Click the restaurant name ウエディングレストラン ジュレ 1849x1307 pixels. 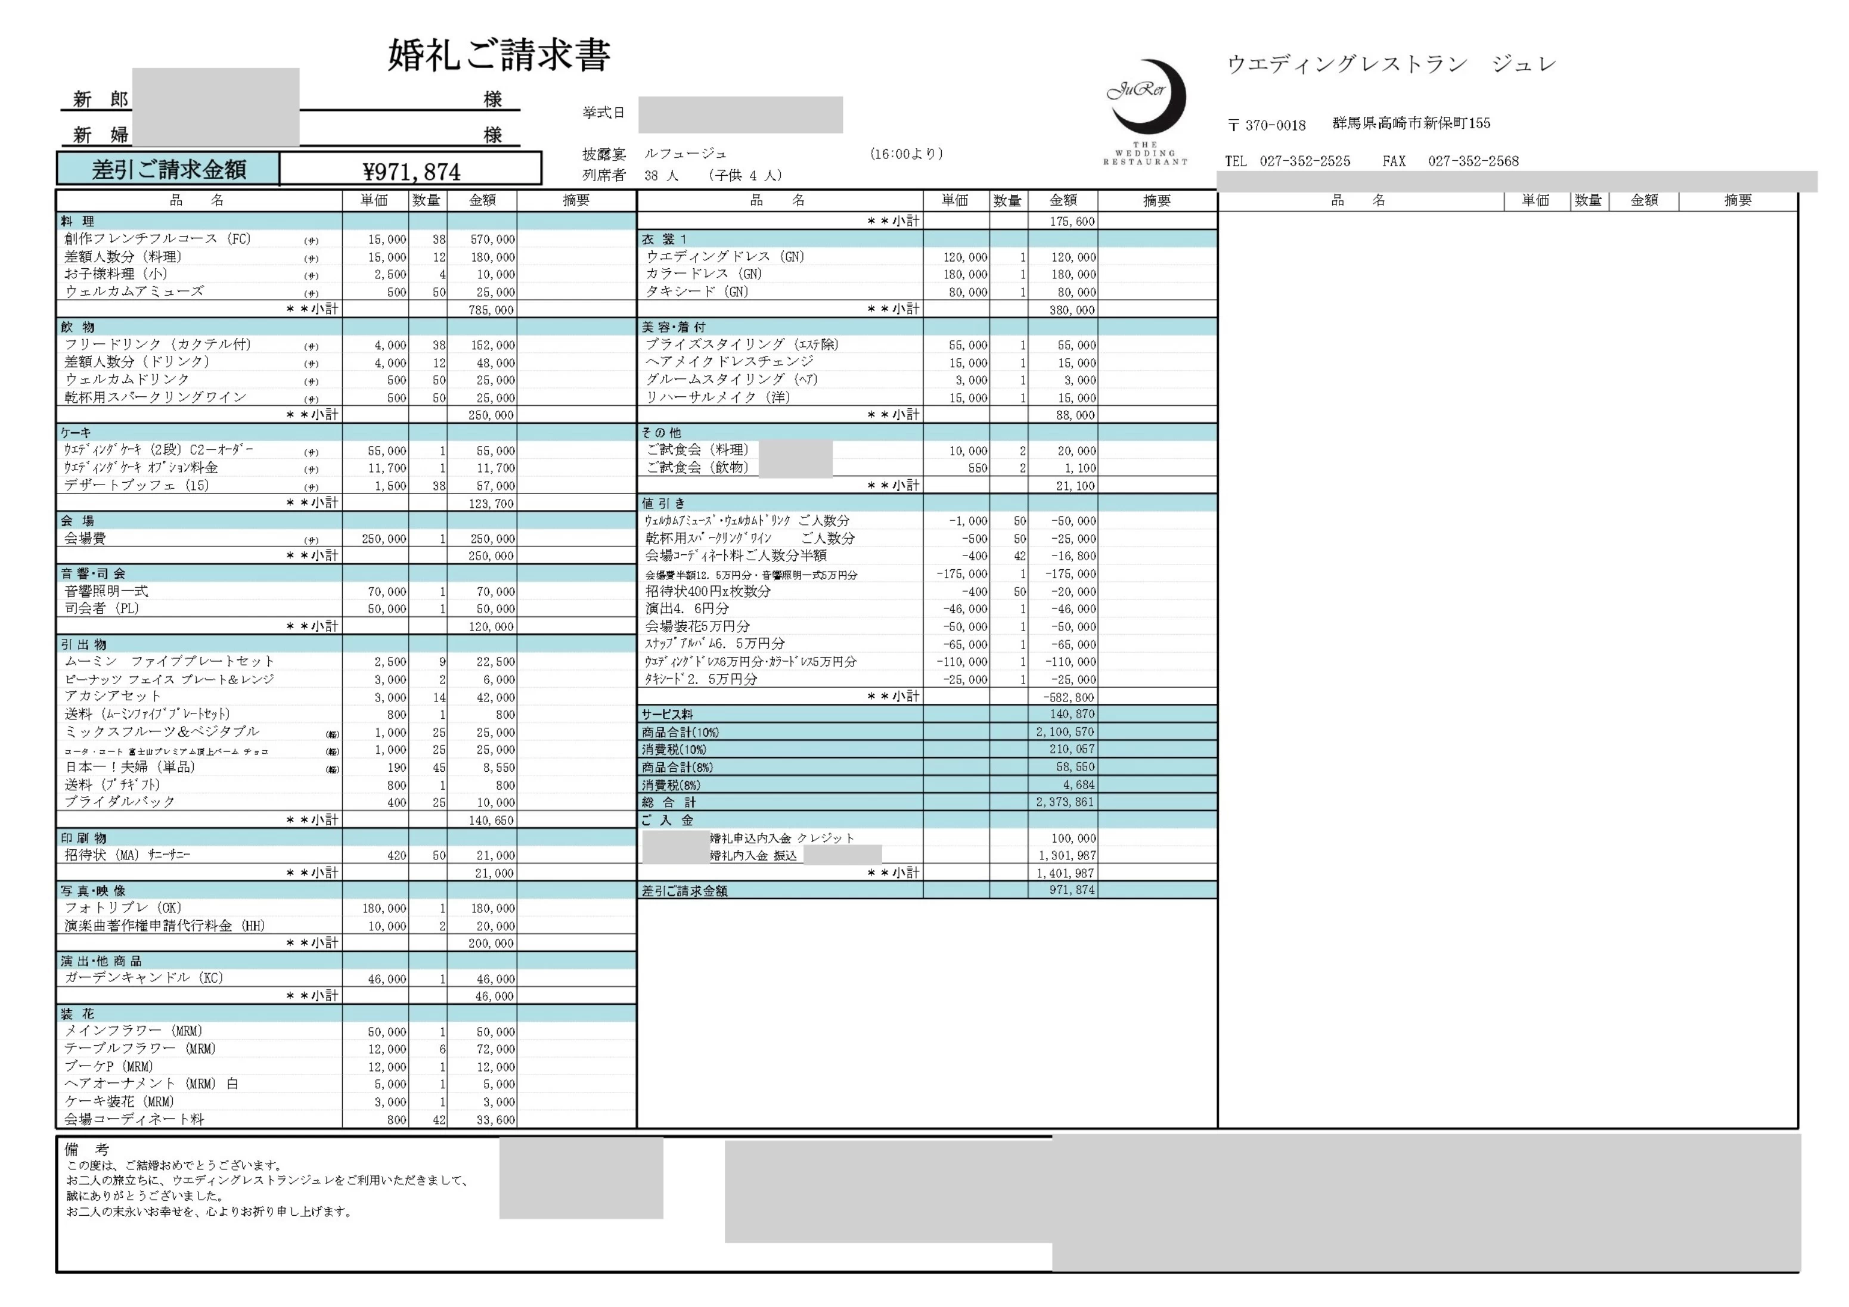[x=1392, y=64]
